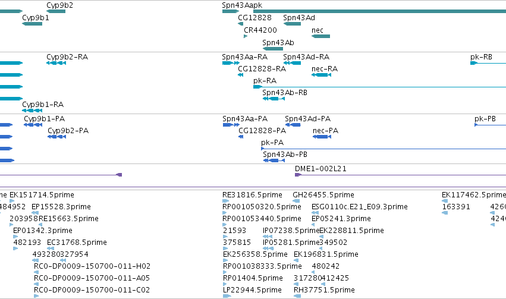Image resolution: width=506 pixels, height=299 pixels.
Task: Select the EP01342.3prime EST
Action: 15,237
